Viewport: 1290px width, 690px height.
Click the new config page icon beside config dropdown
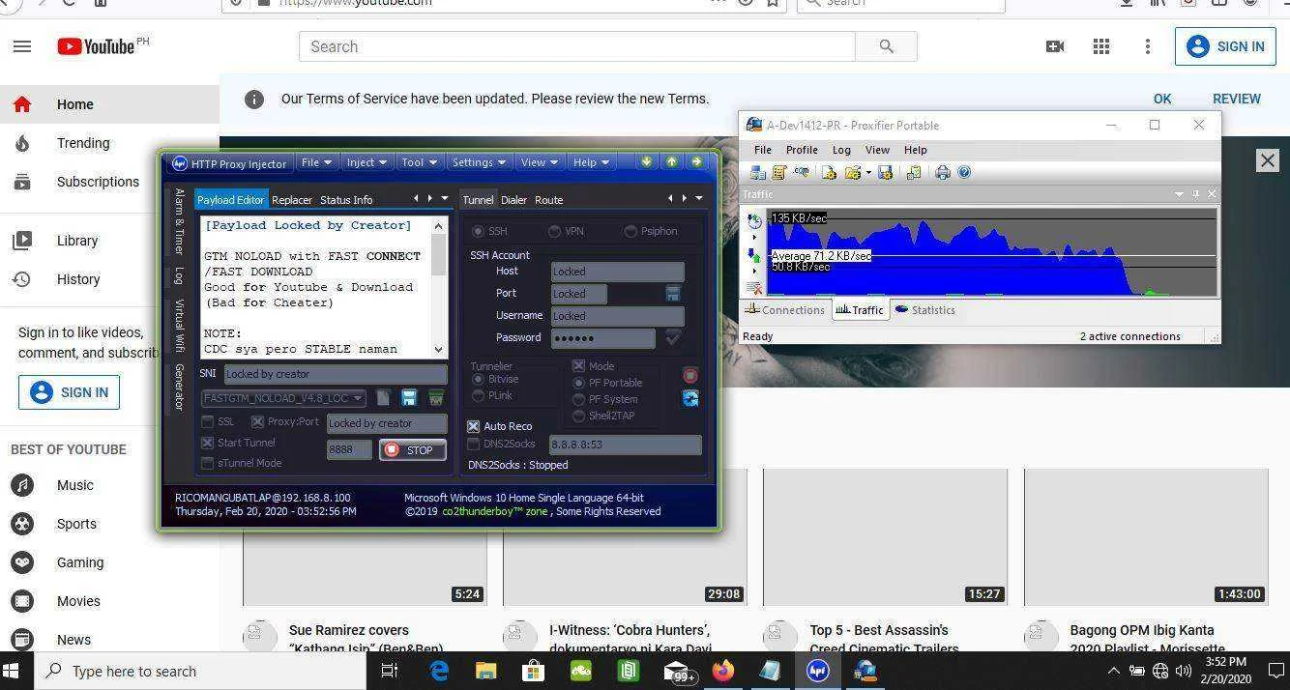pos(384,398)
